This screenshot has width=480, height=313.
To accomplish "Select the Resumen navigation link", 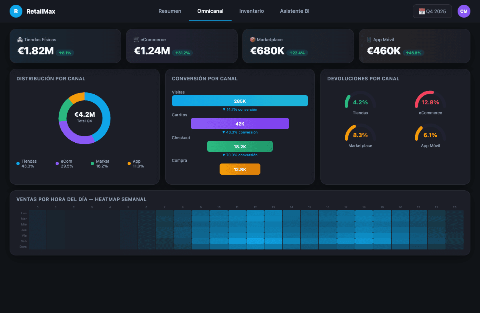I will coord(170,11).
